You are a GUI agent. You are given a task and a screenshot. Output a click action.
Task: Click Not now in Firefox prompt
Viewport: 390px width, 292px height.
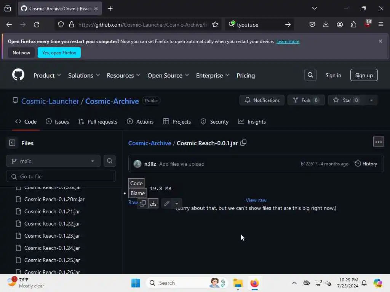point(21,52)
